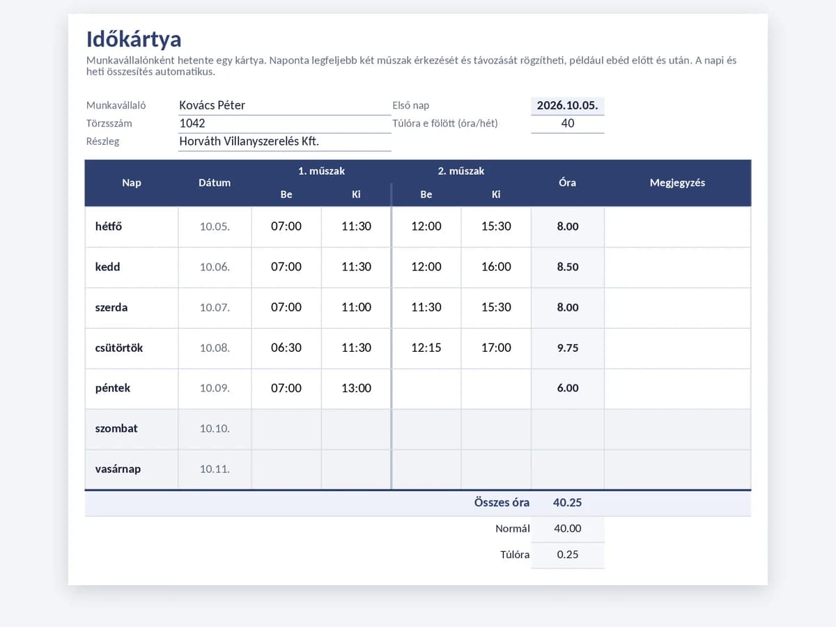Click szerda first shift end 11:00
836x627 pixels.
[x=356, y=307]
